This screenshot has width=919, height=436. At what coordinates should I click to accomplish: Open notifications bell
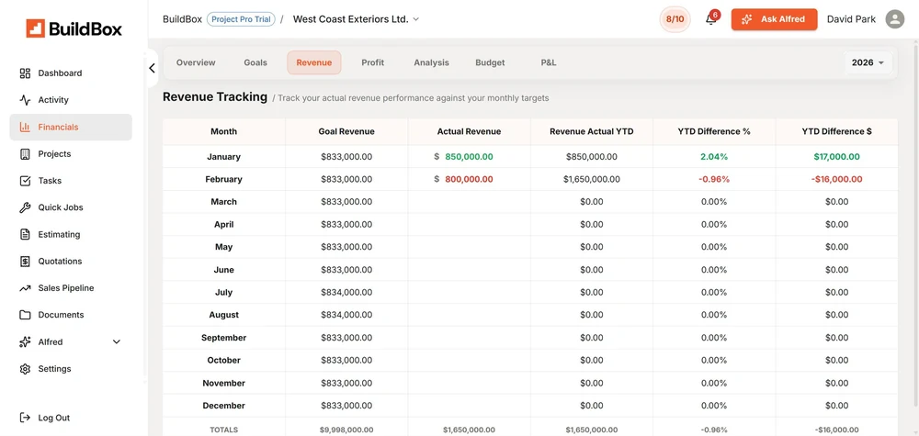[x=711, y=18]
